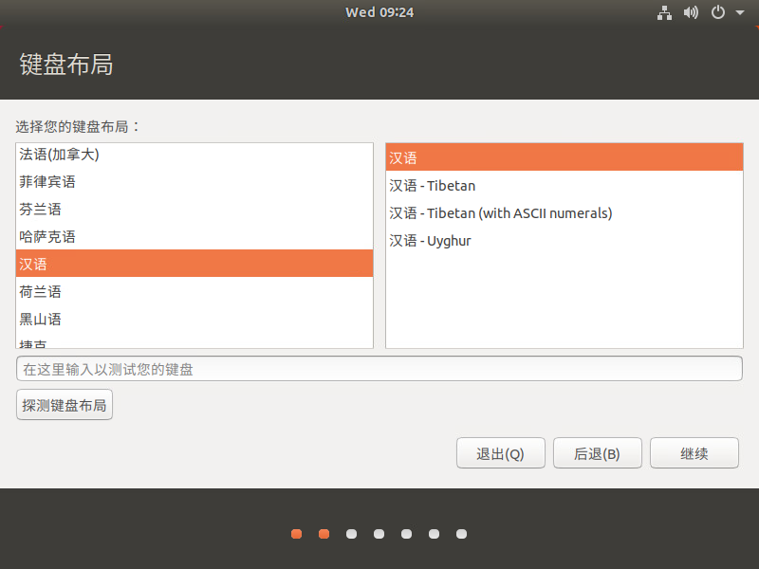The width and height of the screenshot is (759, 569).
Task: Click the 探测键盘布局 button
Action: coord(65,405)
